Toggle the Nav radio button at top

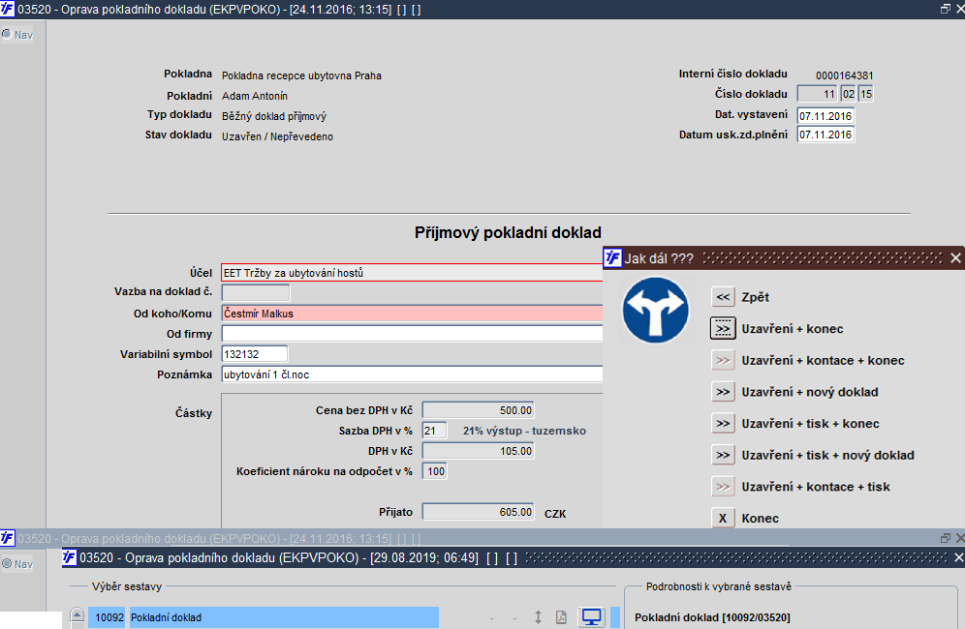pyautogui.click(x=6, y=35)
